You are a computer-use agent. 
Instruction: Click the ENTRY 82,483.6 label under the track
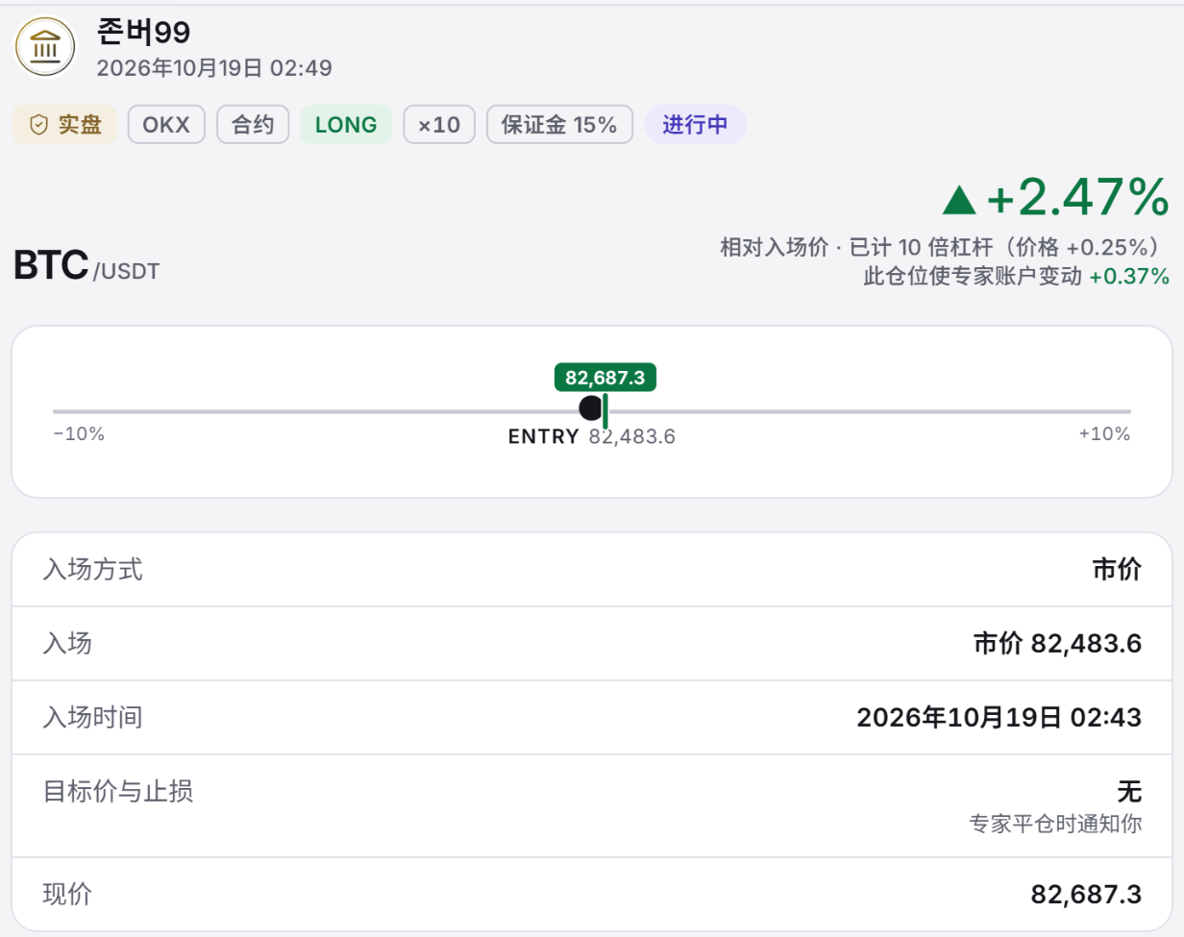pyautogui.click(x=592, y=437)
